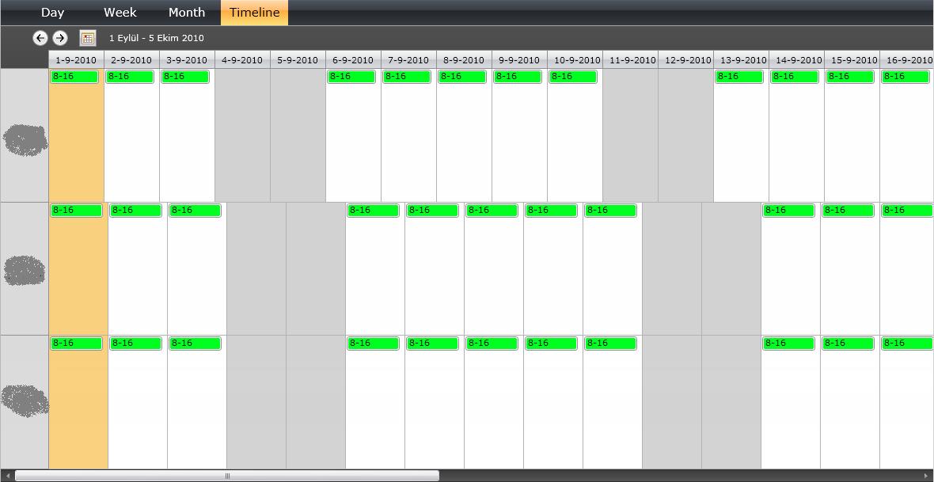934x482 pixels.
Task: Select the 11-9-2010 column header
Action: point(630,59)
